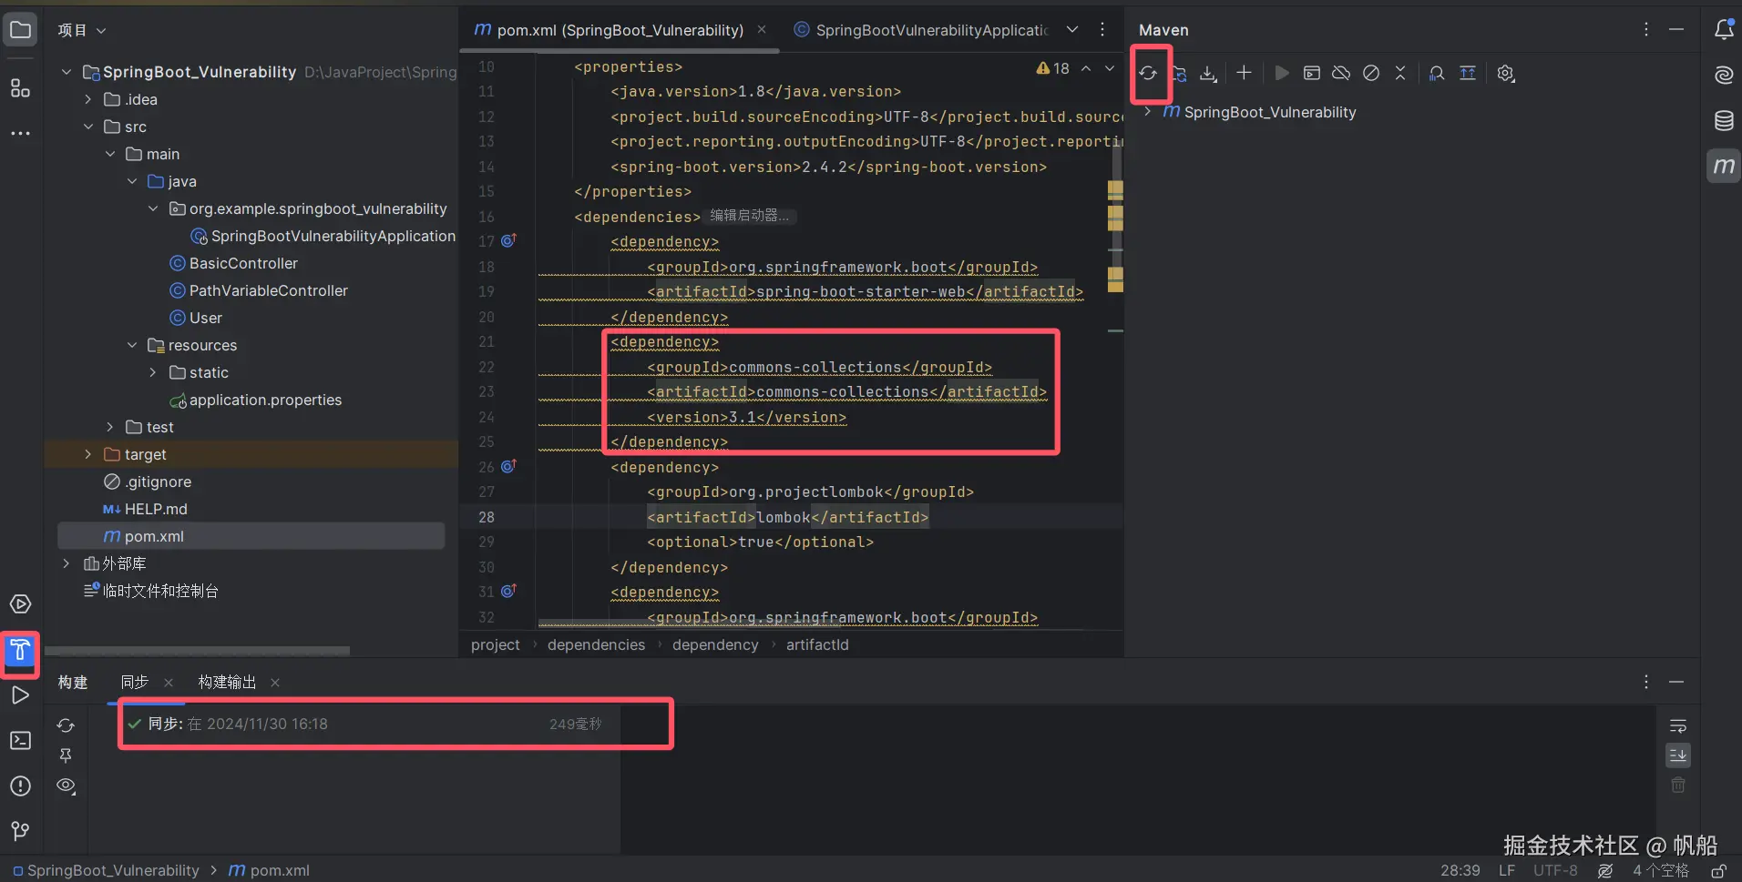
Task: Click the rerun sync icon in the build panel
Action: [x=66, y=725]
